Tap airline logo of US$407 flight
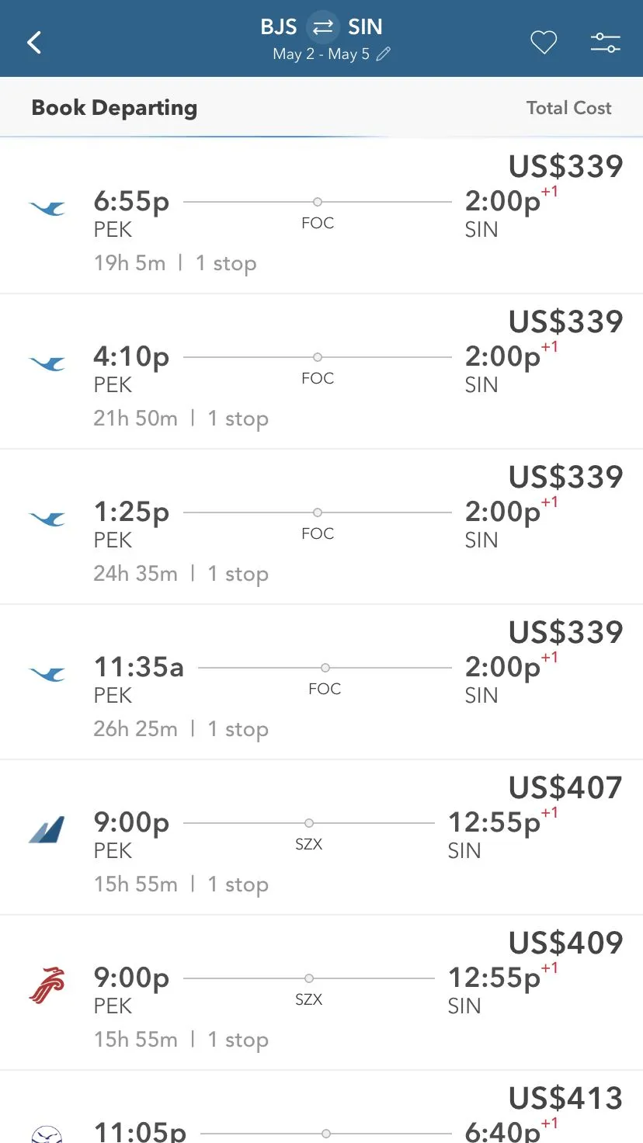This screenshot has height=1143, width=643. (x=47, y=829)
